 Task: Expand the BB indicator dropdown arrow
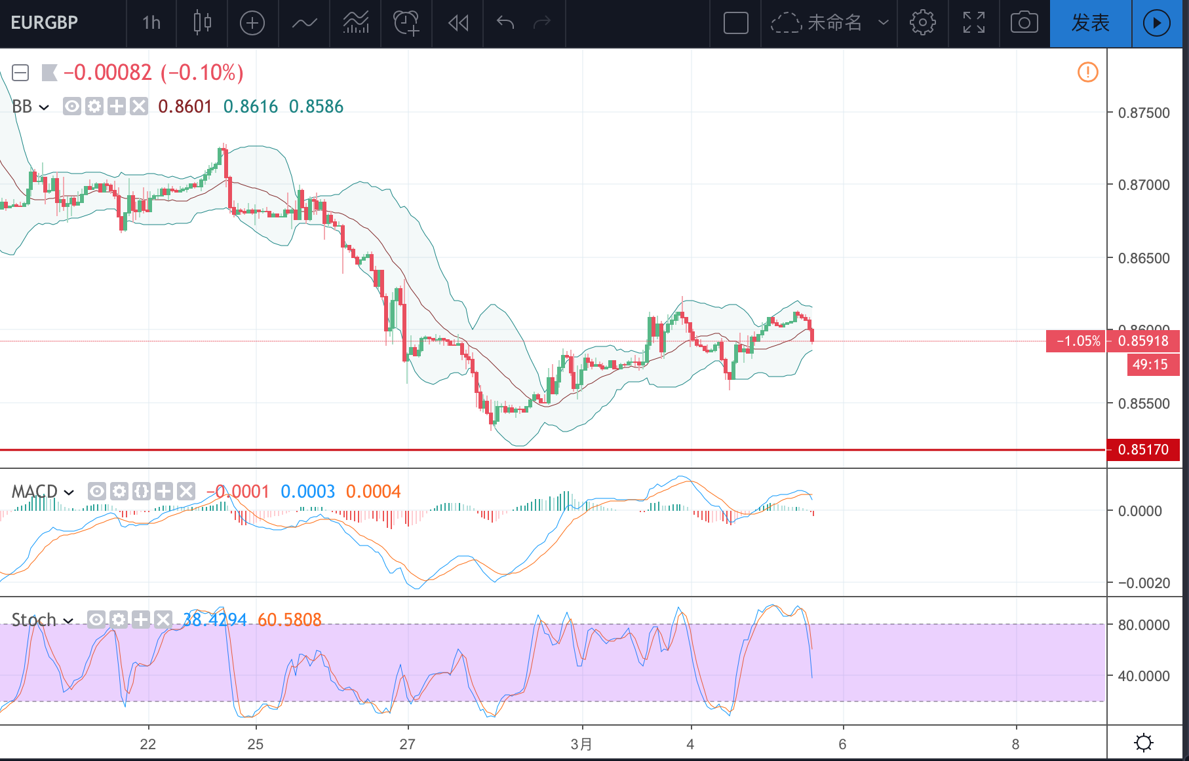click(x=44, y=107)
